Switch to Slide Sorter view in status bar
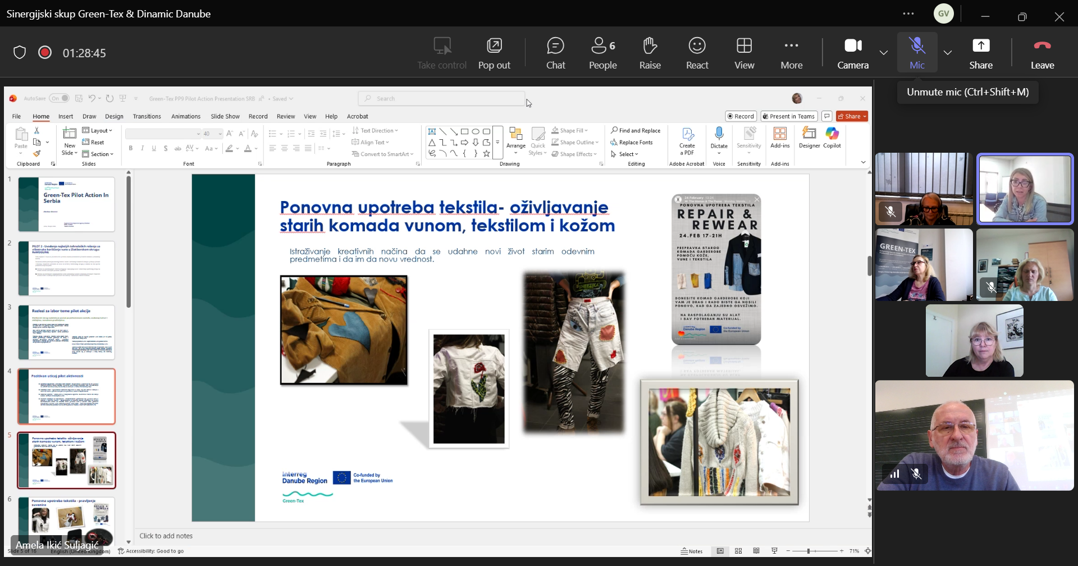The height and width of the screenshot is (566, 1078). click(738, 551)
